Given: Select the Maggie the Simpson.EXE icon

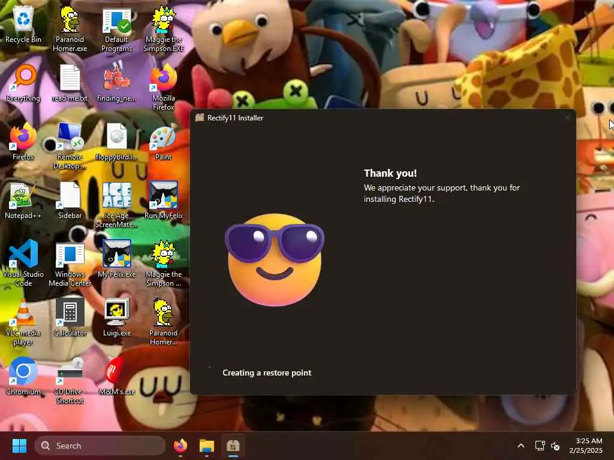Looking at the screenshot, I should click(x=163, y=29).
